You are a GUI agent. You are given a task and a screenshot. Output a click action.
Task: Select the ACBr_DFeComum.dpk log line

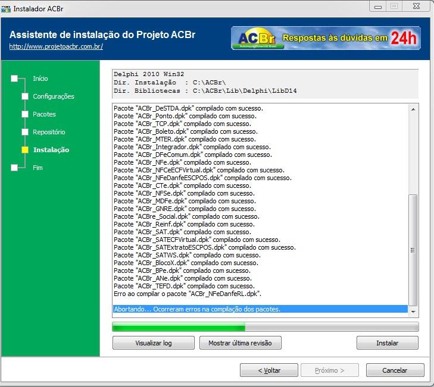pyautogui.click(x=193, y=155)
